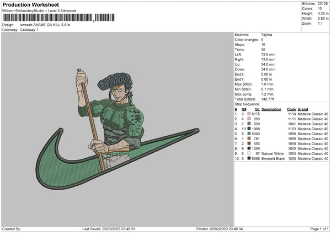This screenshot has height=233, width=331.
Task: Click the green thread swatch for code 1098
Action: [249, 134]
